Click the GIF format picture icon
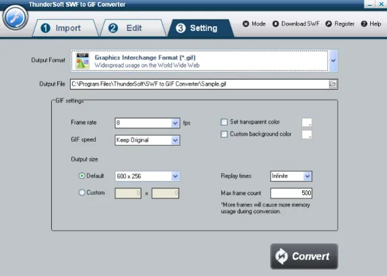The image size is (387, 276). (83, 61)
